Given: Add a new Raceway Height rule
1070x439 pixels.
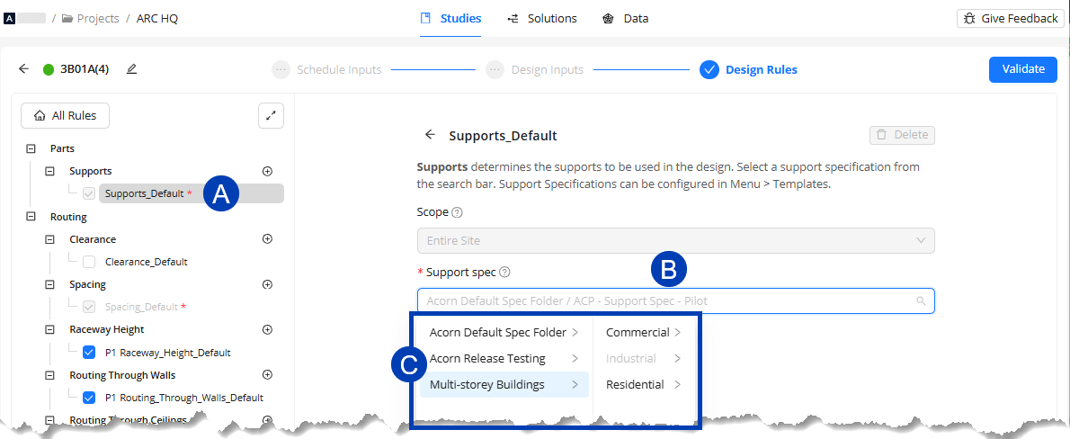Looking at the screenshot, I should [x=268, y=329].
